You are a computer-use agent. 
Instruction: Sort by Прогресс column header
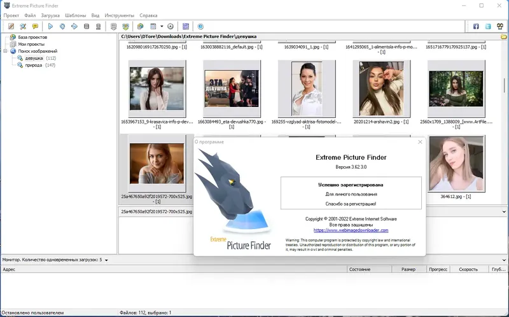coord(438,269)
